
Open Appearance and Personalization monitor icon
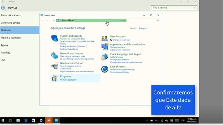[105, 47]
